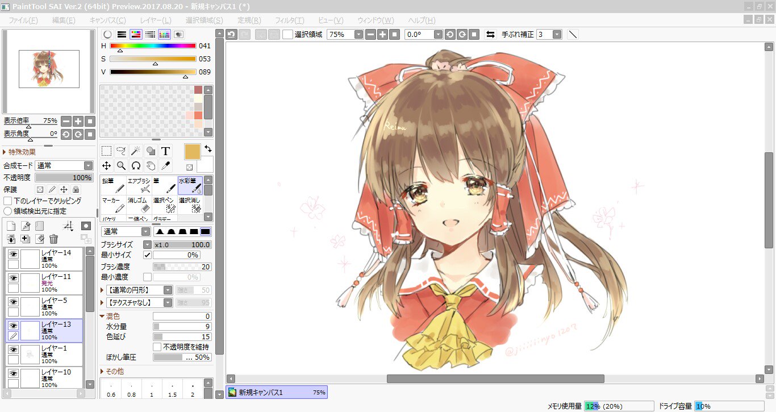Viewport: 776px width, 412px height.
Task: Select the Eyedropper color picker tool
Action: 165,165
